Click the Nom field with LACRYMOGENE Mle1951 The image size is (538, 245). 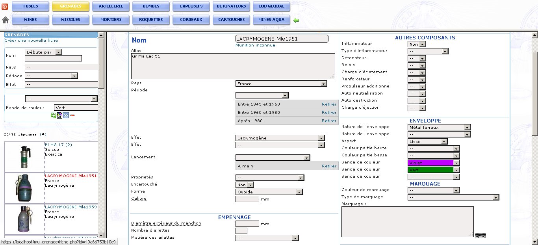tap(282, 39)
